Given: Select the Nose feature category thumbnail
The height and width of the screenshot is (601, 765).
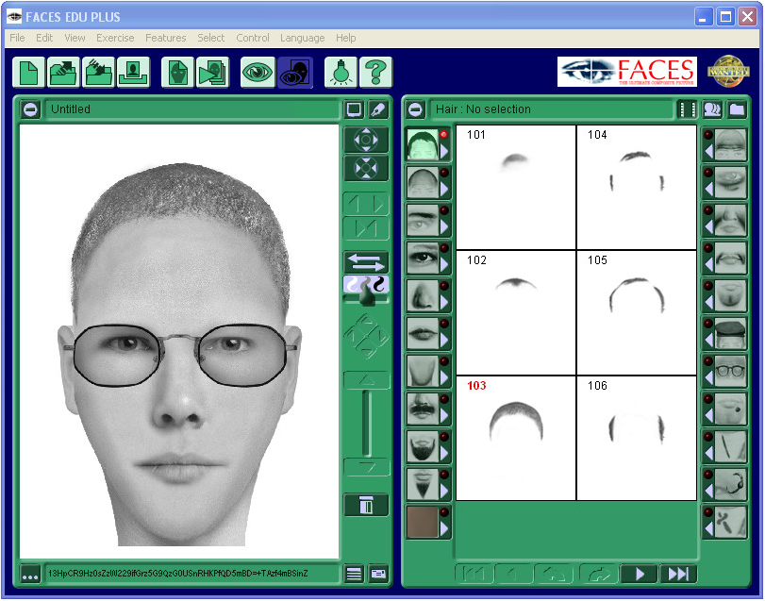Looking at the screenshot, I should tap(423, 294).
